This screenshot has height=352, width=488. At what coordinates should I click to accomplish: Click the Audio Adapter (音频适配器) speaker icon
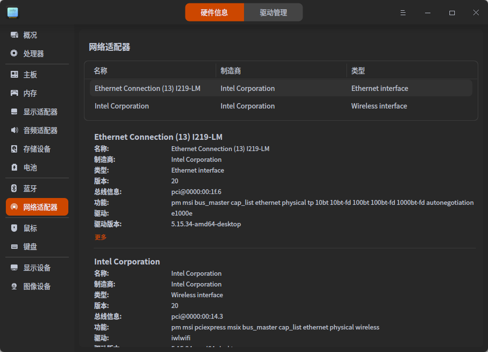(14, 130)
